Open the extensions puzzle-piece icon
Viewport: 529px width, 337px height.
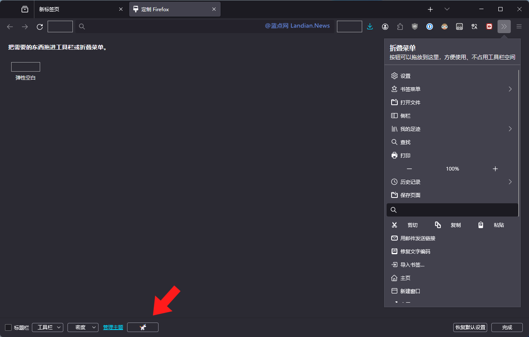(400, 26)
